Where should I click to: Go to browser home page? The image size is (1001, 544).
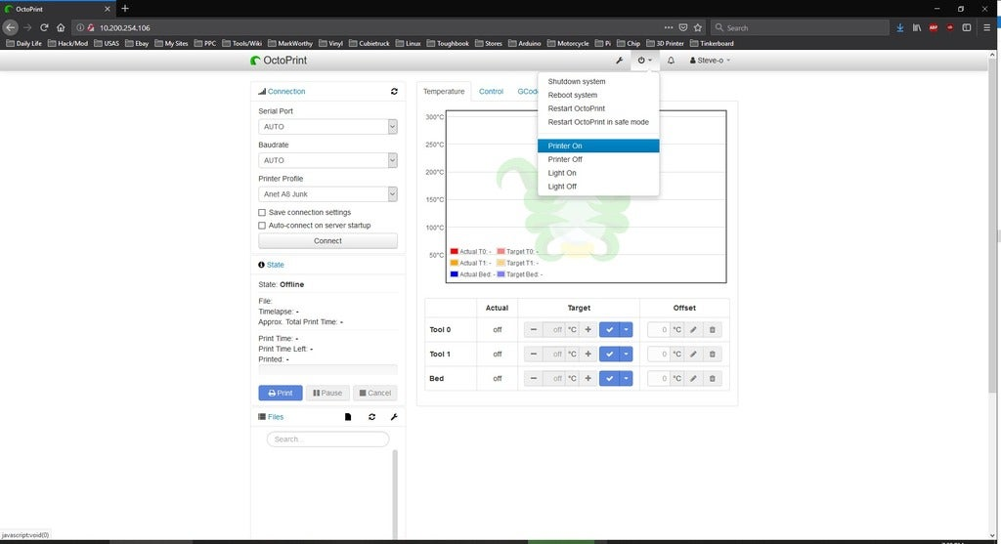coord(61,27)
